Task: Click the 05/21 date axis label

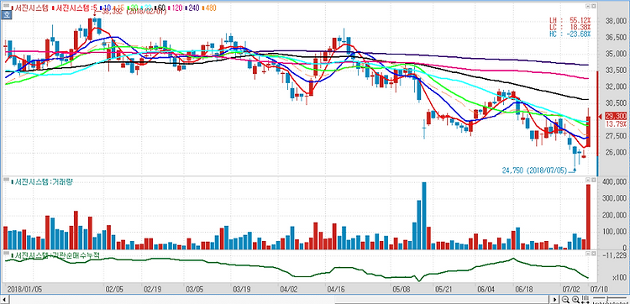Action: (x=444, y=288)
